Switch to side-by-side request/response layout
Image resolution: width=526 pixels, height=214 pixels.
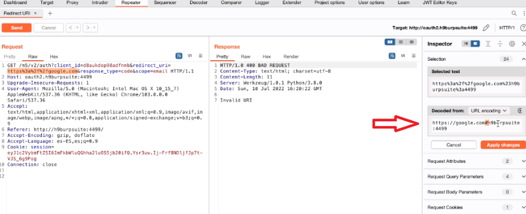(390, 42)
